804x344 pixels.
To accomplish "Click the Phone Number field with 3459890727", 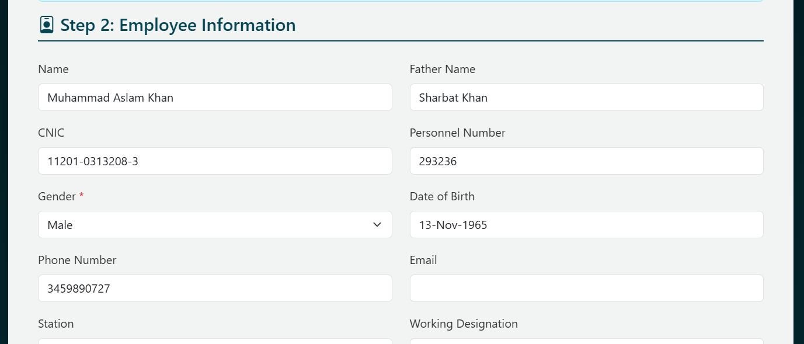I will pyautogui.click(x=215, y=289).
